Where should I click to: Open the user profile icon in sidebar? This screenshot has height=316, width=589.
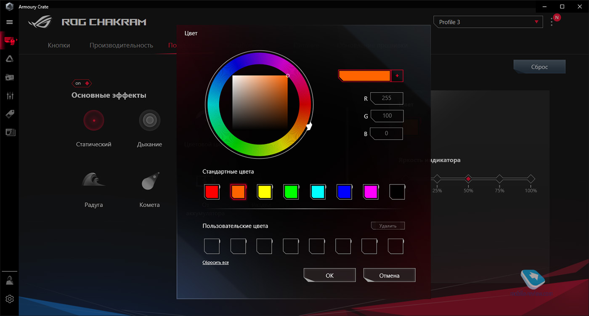[x=10, y=280]
